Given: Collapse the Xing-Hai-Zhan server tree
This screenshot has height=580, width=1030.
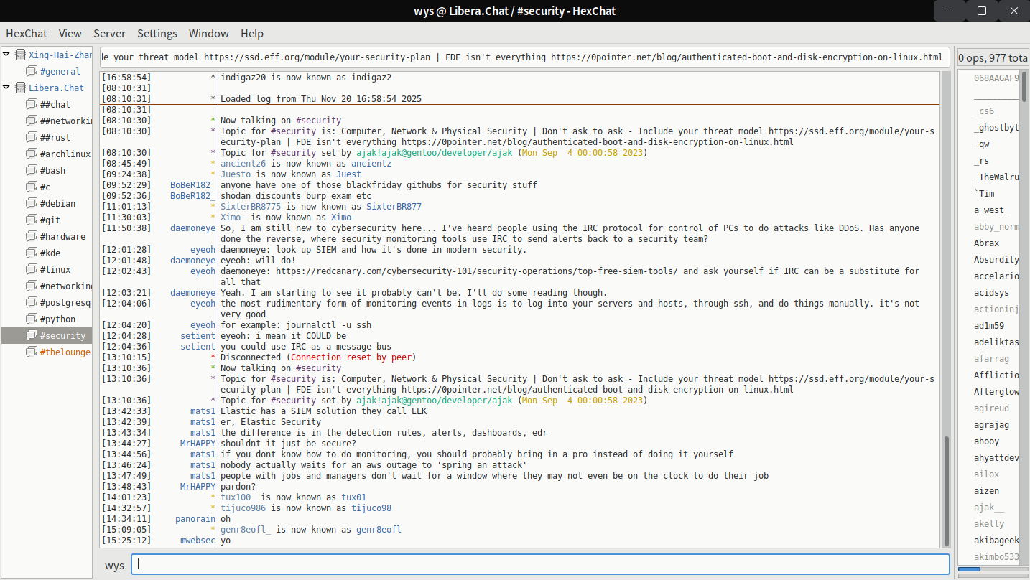Looking at the screenshot, I should click(x=6, y=55).
